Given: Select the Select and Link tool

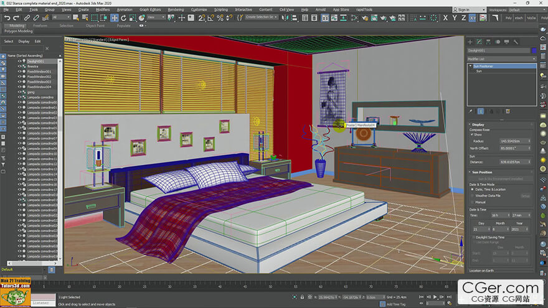Looking at the screenshot, I should tap(27, 18).
